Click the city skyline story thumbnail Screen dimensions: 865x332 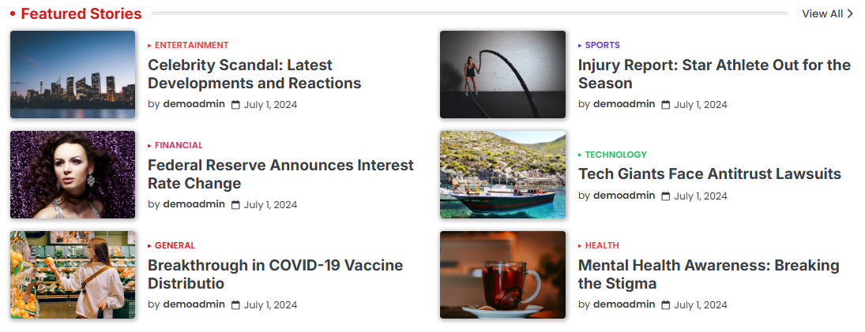tap(73, 75)
